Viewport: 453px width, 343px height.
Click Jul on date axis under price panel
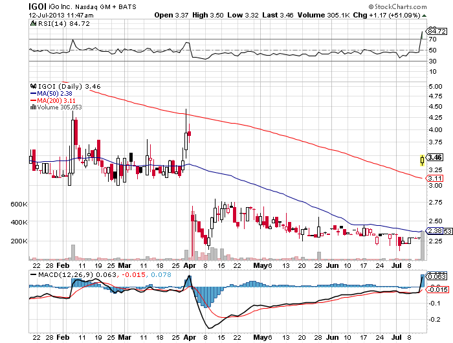pos(397,265)
